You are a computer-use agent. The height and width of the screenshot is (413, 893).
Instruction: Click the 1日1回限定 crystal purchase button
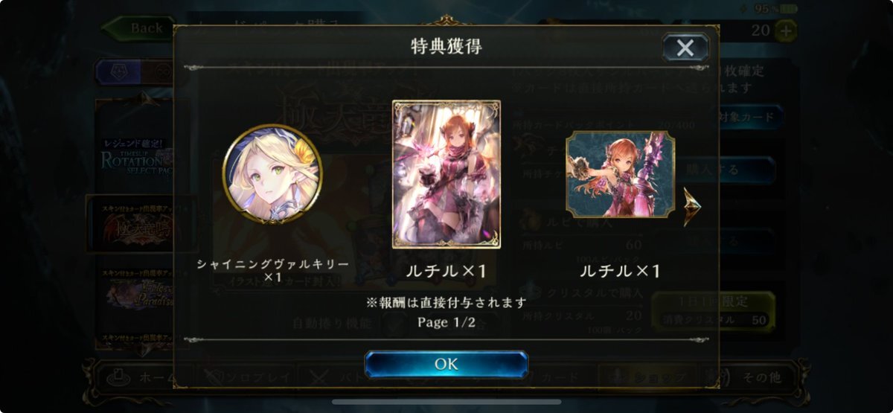(714, 311)
